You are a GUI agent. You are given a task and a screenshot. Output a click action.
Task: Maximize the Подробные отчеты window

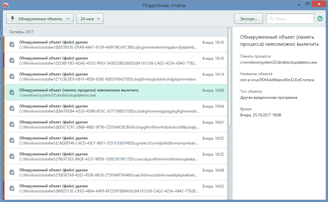click(307, 4)
